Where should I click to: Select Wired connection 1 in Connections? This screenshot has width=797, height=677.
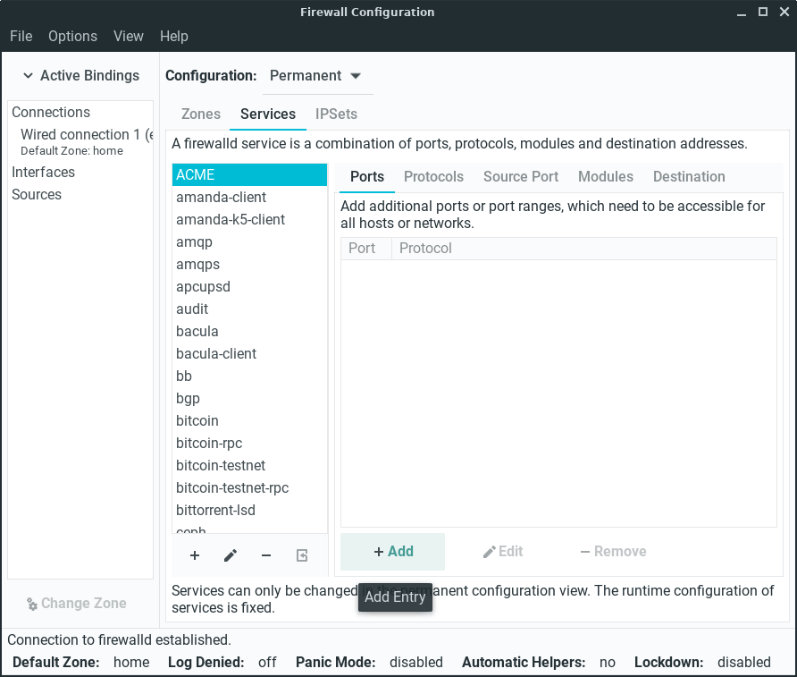[85, 135]
